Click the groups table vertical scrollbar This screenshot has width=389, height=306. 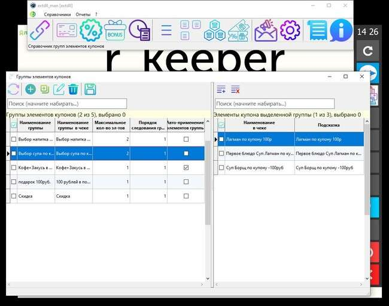[208, 179]
